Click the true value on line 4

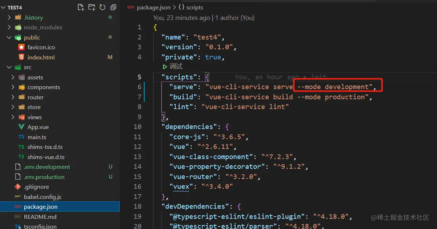[x=213, y=57]
